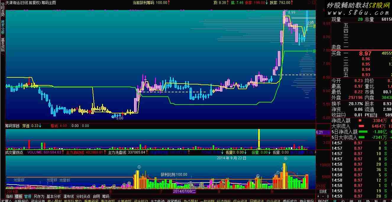Click the 5.00 low price marker on chart
The height and width of the screenshot is (202, 392).
(119, 118)
